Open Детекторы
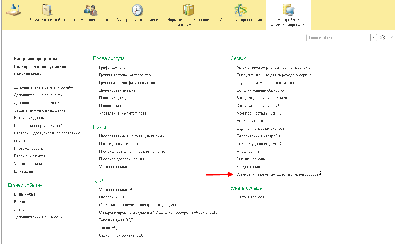The width and height of the screenshot is (395, 244). tap(23, 210)
